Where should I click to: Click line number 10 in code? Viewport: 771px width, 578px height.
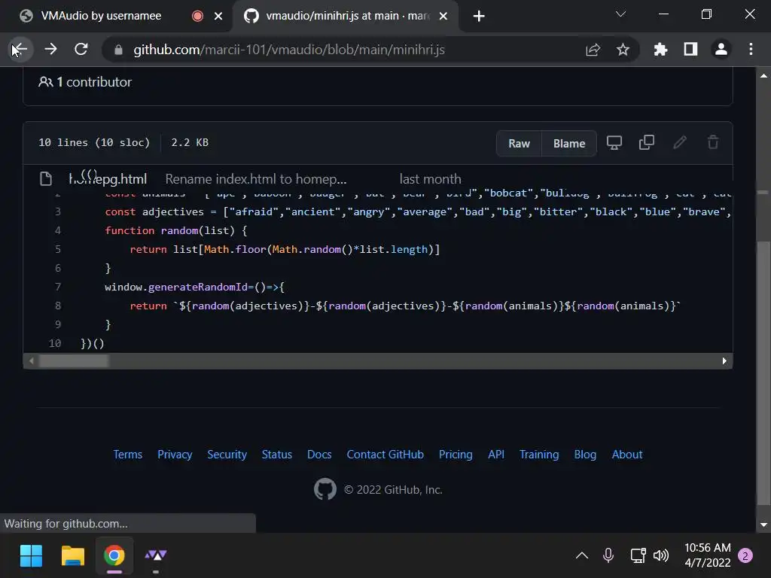coord(55,343)
